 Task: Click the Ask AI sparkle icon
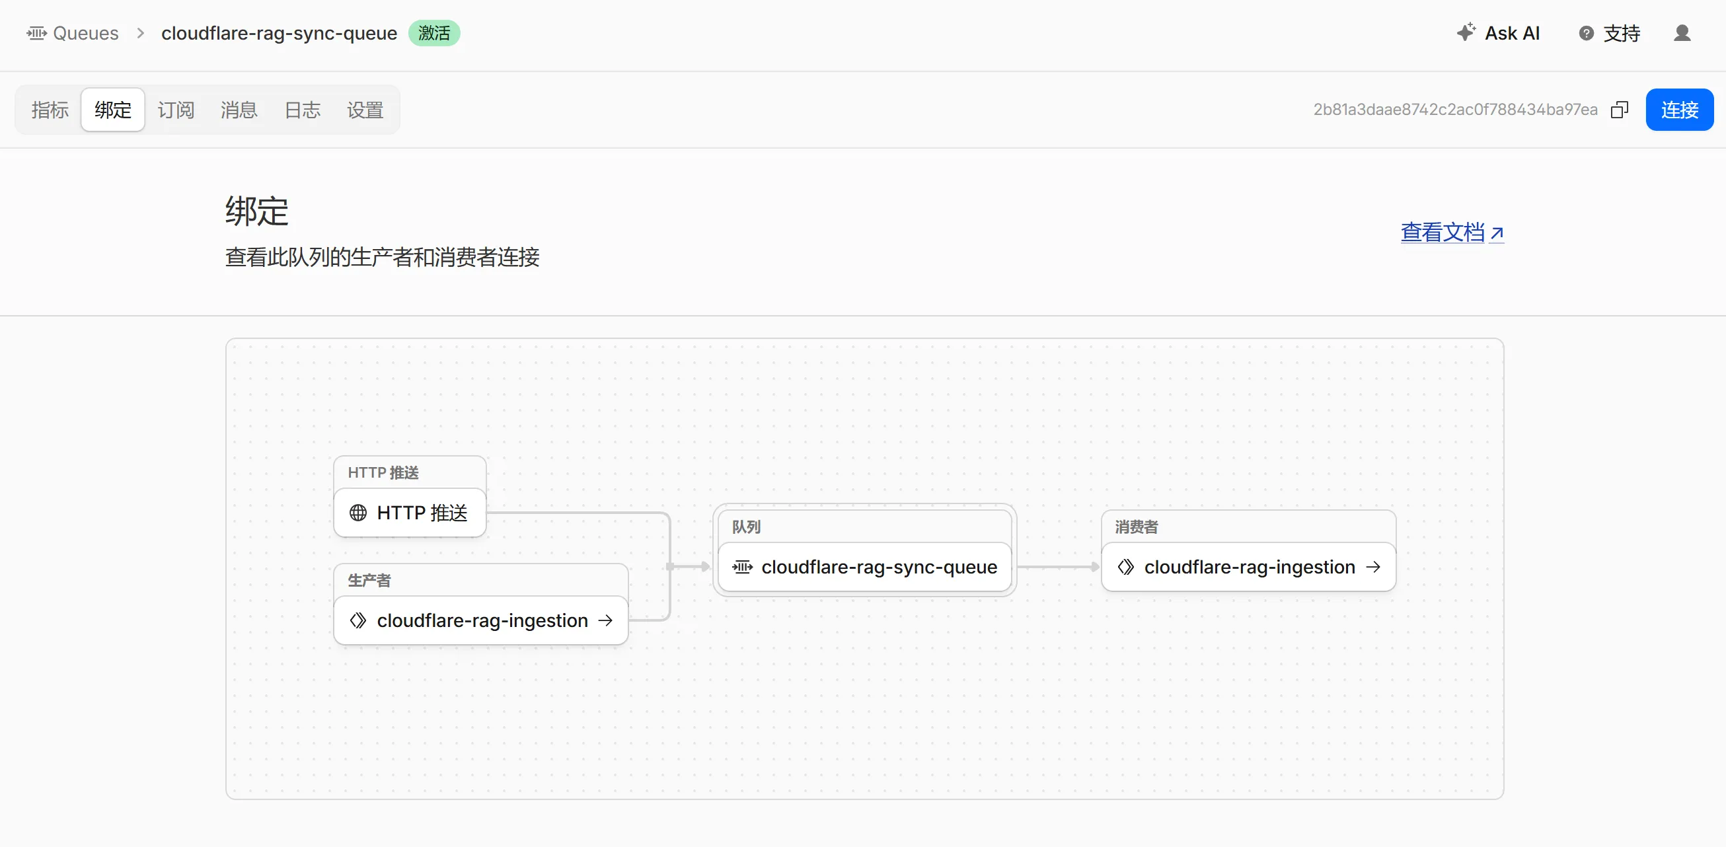pyautogui.click(x=1466, y=32)
